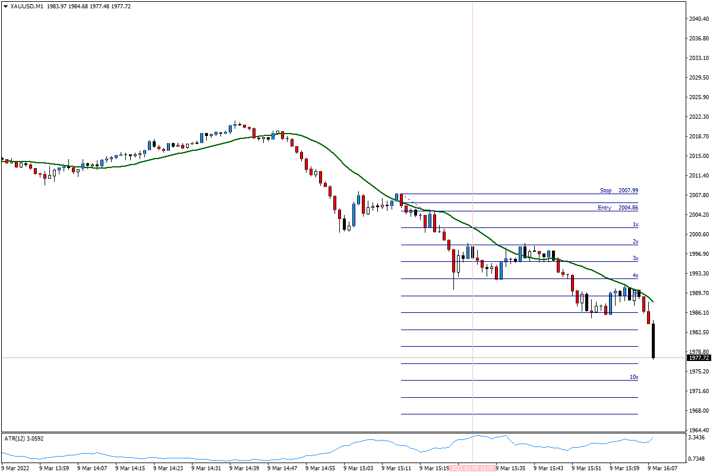Select the '4x' target level label
Image resolution: width=713 pixels, height=475 pixels.
(x=635, y=275)
